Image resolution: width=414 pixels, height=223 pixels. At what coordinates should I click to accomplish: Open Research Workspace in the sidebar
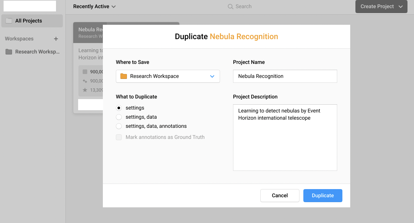click(37, 52)
